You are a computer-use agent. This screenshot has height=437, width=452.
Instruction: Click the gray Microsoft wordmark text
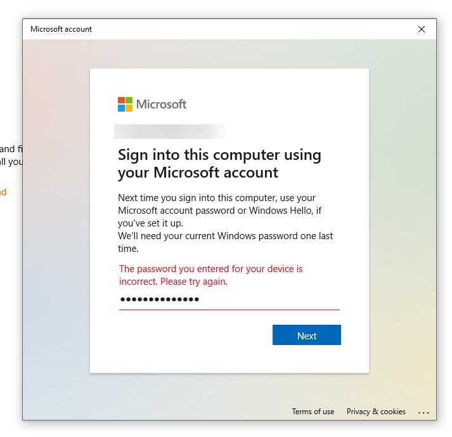tap(161, 105)
